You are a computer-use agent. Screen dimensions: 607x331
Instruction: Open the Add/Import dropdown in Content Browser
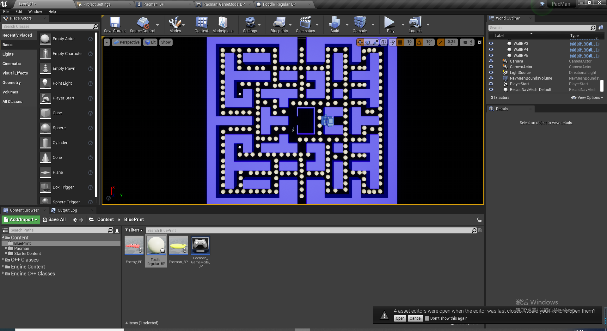[21, 220]
